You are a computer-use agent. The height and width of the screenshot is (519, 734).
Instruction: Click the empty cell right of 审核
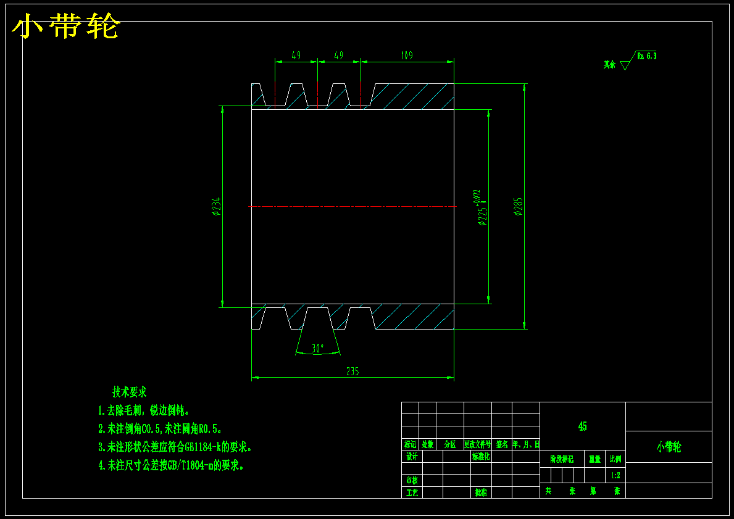[433, 481]
